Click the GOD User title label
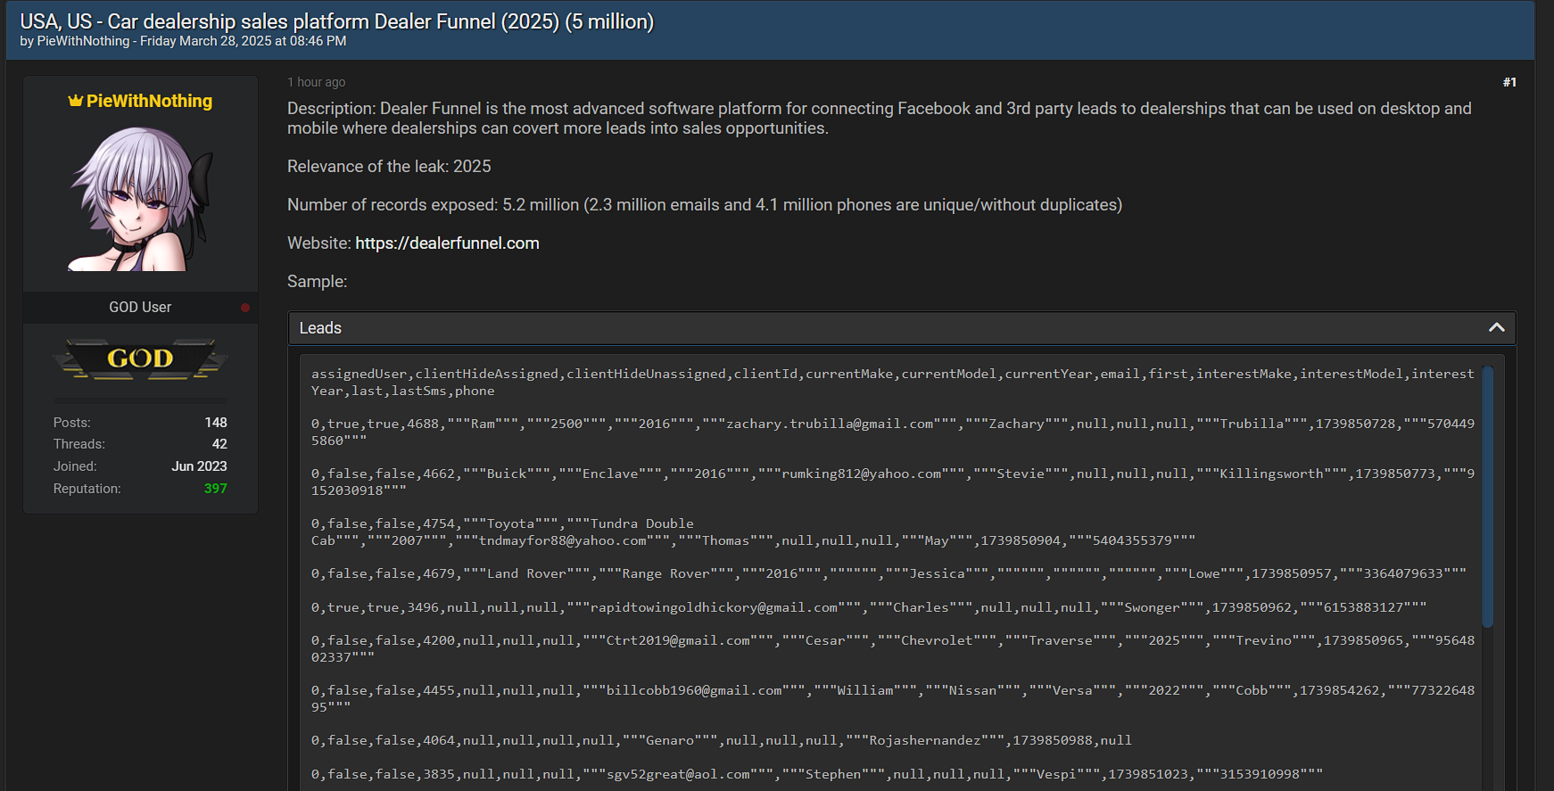This screenshot has height=791, width=1554. pyautogui.click(x=140, y=308)
